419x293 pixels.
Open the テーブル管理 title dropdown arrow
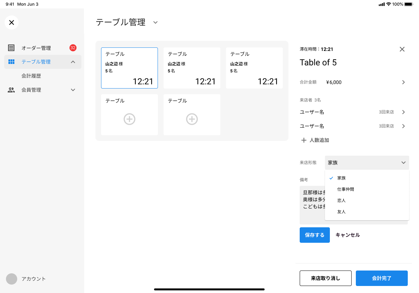[x=155, y=22]
